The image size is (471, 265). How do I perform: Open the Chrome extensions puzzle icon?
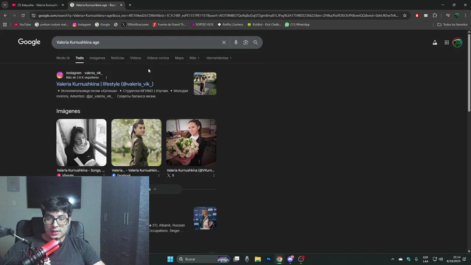pyautogui.click(x=435, y=15)
